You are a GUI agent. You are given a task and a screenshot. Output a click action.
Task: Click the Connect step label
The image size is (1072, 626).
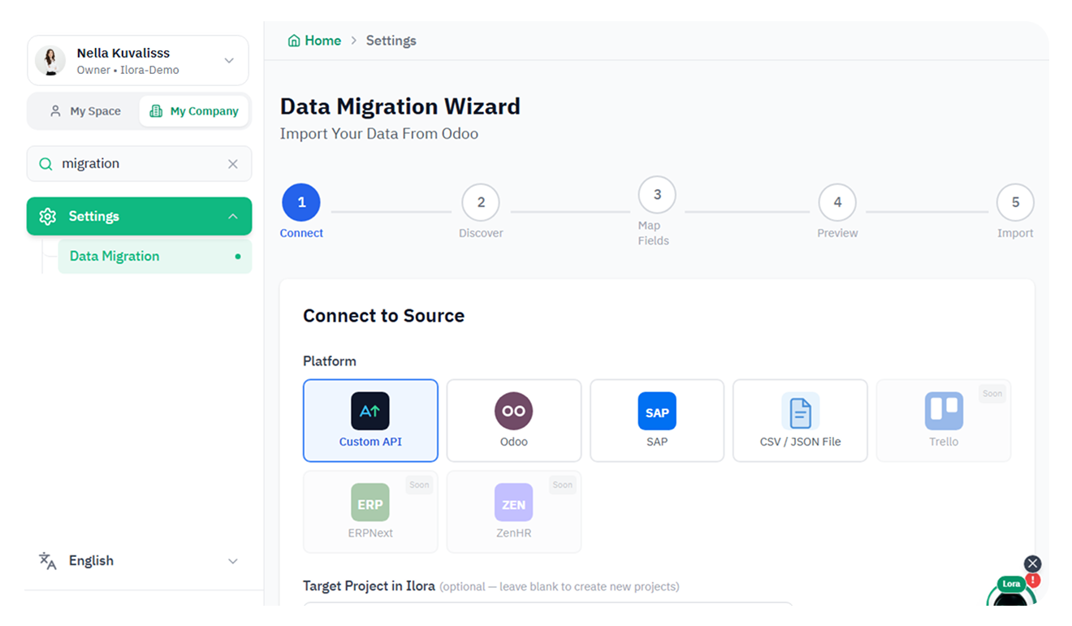tap(301, 234)
